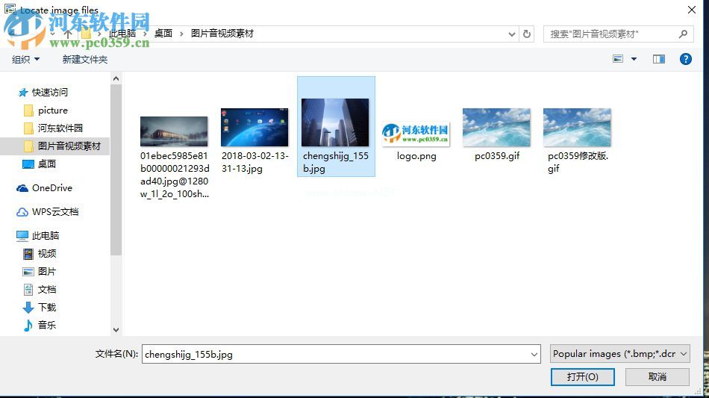Image resolution: width=709 pixels, height=398 pixels.
Task: Select the 01ebec5985e81 image thumbnail
Action: tap(174, 131)
